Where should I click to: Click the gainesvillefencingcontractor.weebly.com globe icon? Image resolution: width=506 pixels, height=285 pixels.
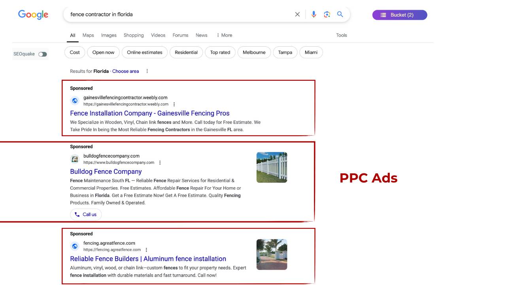pos(75,101)
